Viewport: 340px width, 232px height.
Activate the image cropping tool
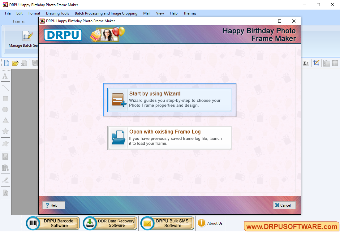316,63
